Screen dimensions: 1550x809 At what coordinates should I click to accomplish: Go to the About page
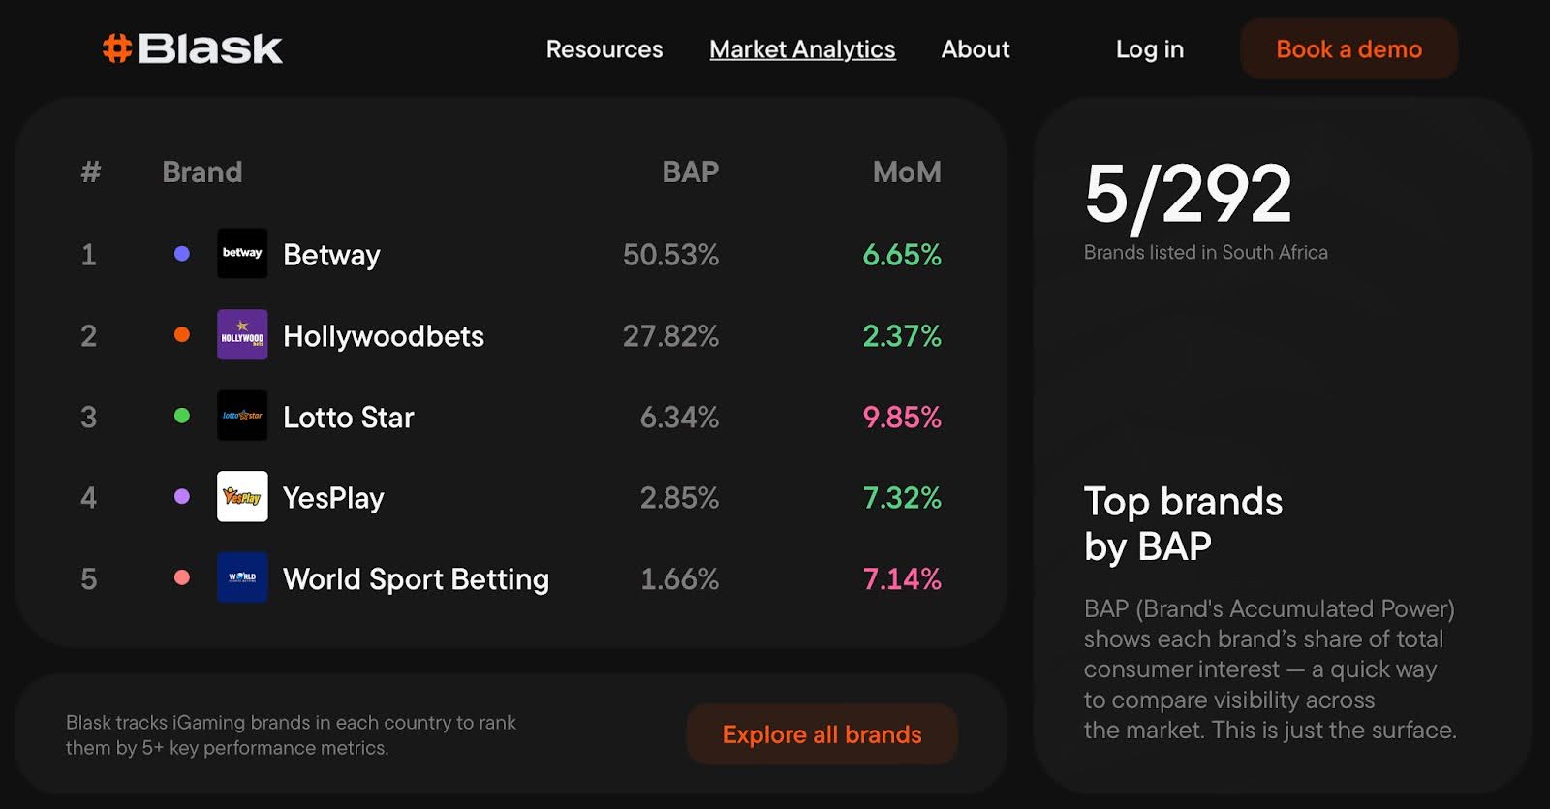pos(976,49)
